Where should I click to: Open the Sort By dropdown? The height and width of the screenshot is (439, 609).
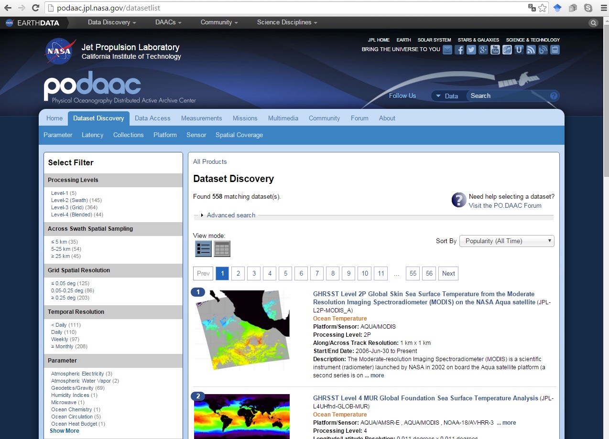click(x=507, y=241)
